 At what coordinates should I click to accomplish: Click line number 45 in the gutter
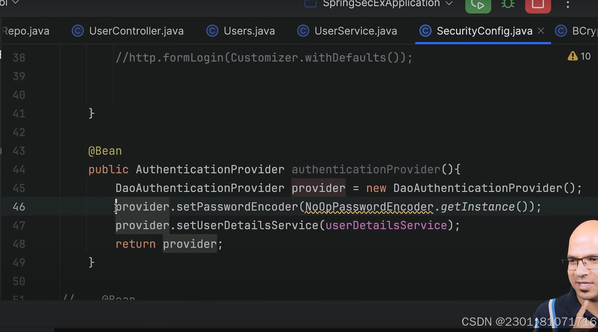18,188
